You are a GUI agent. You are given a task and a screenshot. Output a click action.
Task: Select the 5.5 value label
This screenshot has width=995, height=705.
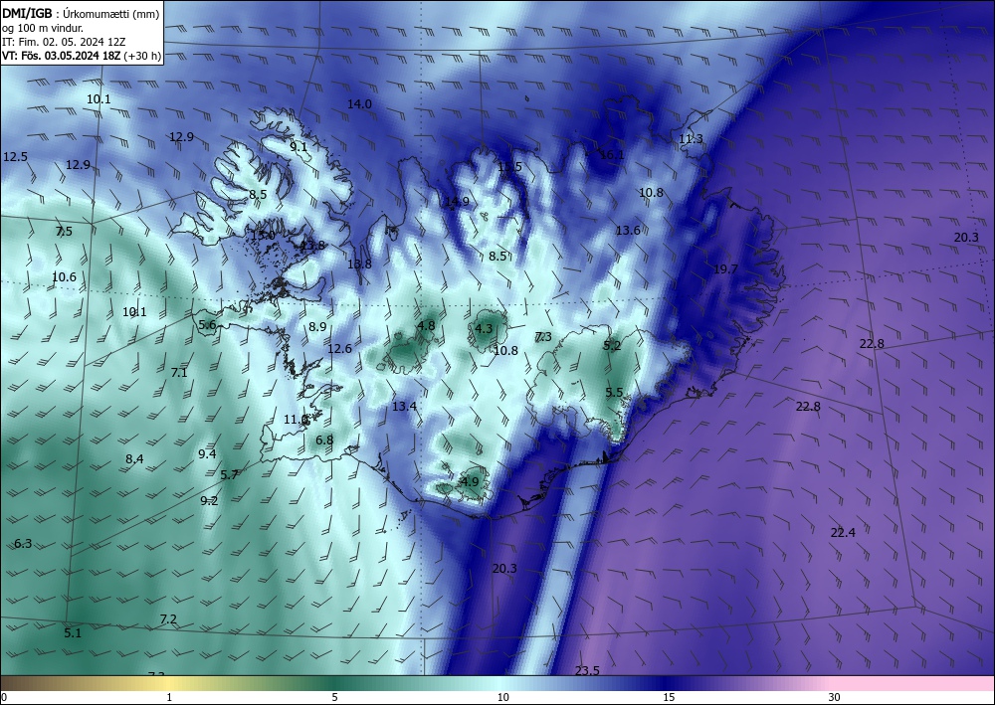point(614,393)
